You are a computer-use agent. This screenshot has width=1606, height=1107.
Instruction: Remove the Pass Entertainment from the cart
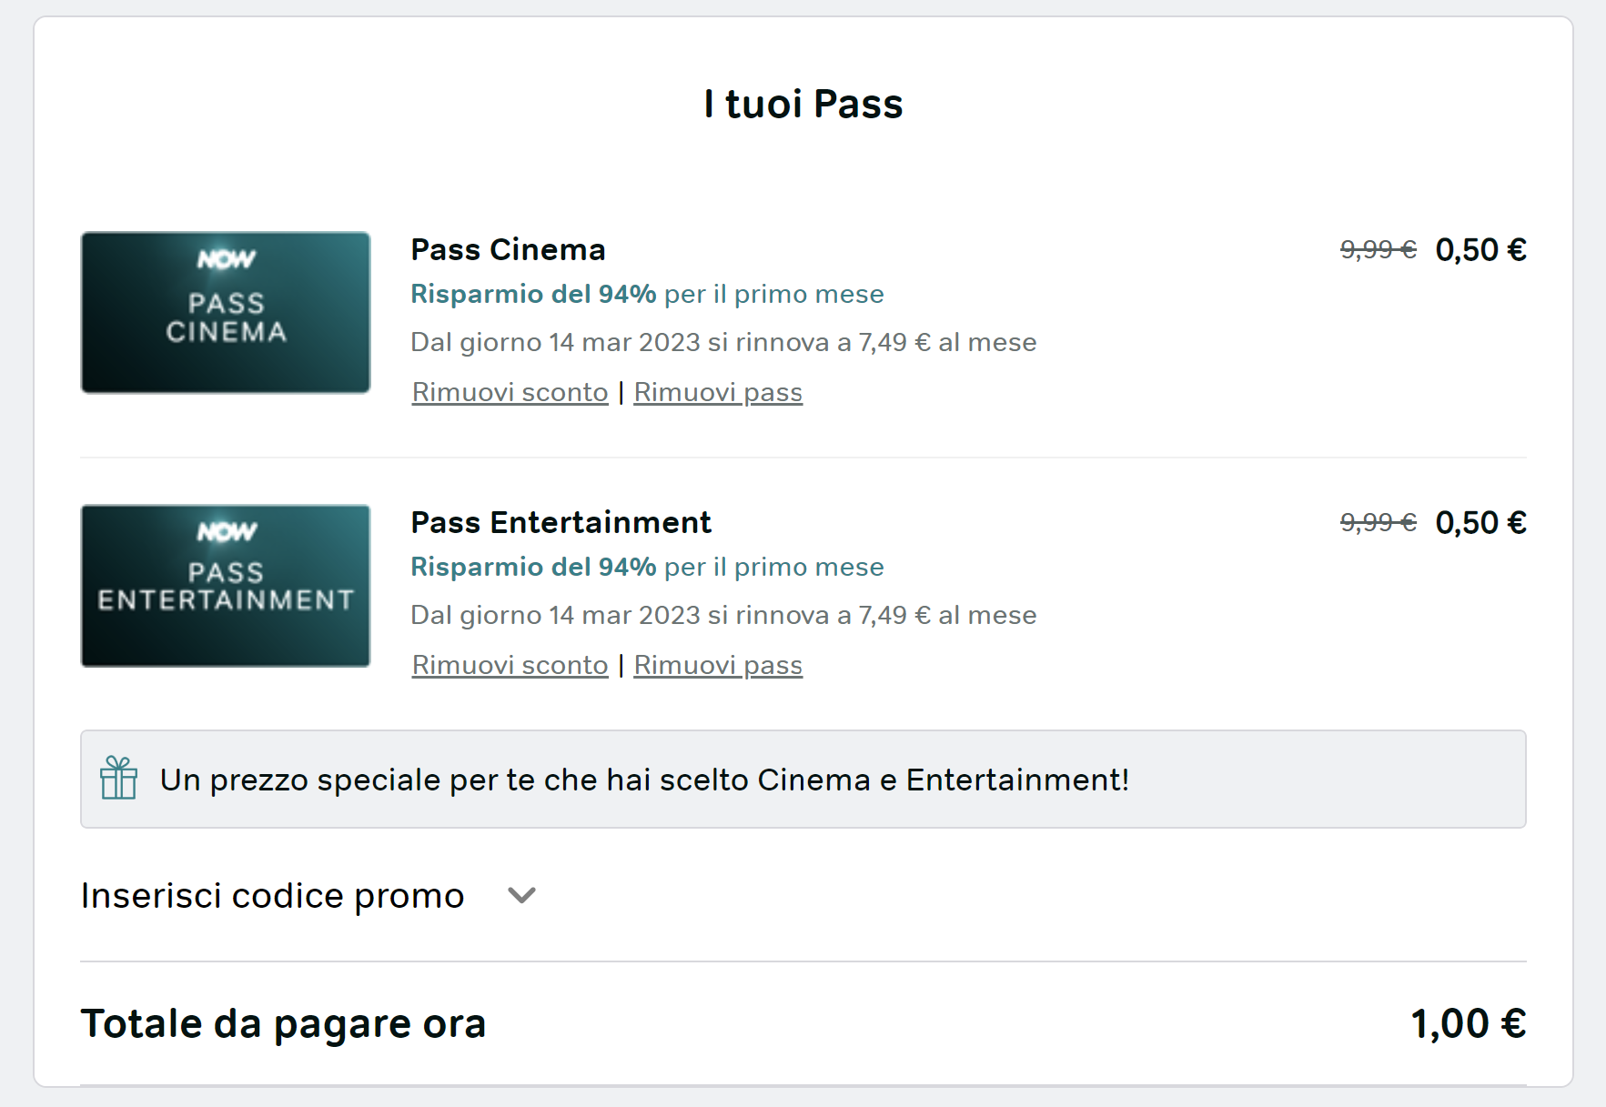point(718,665)
